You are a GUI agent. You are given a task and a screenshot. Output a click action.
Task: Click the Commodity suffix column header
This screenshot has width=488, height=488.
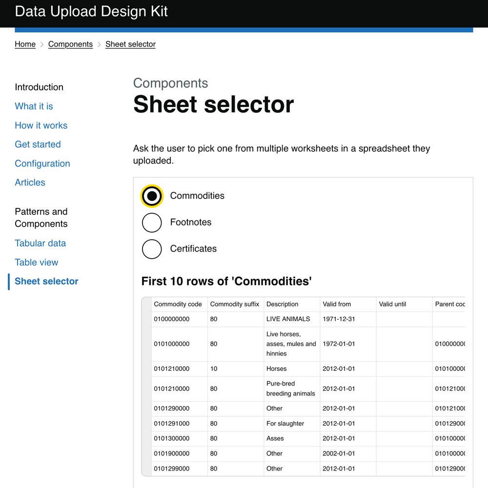coord(235,304)
